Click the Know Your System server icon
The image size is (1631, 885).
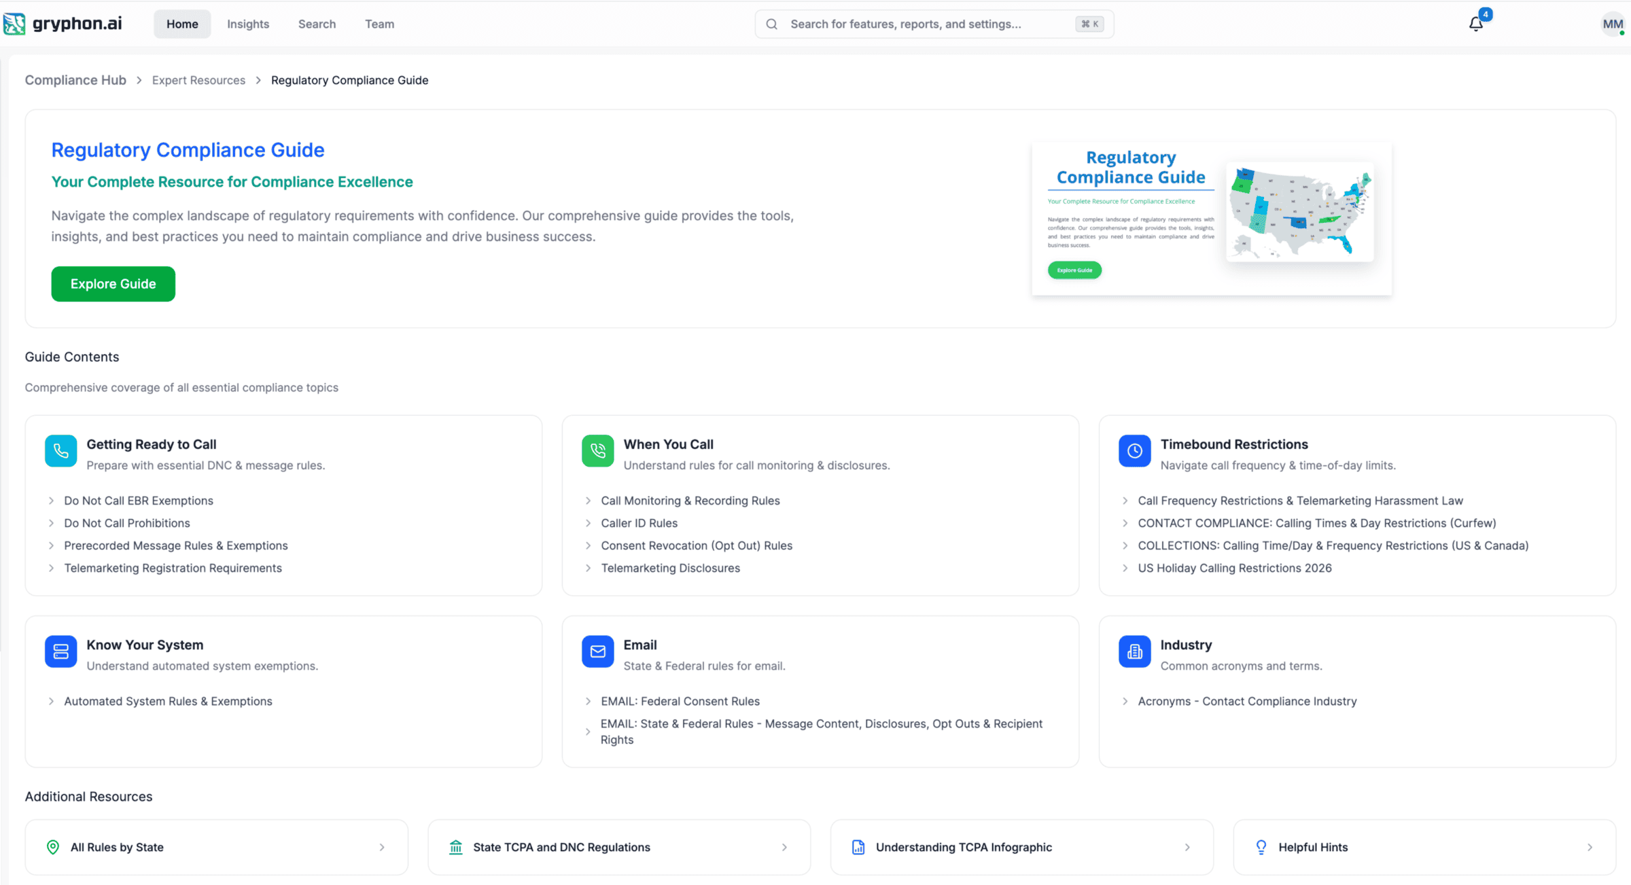tap(60, 651)
